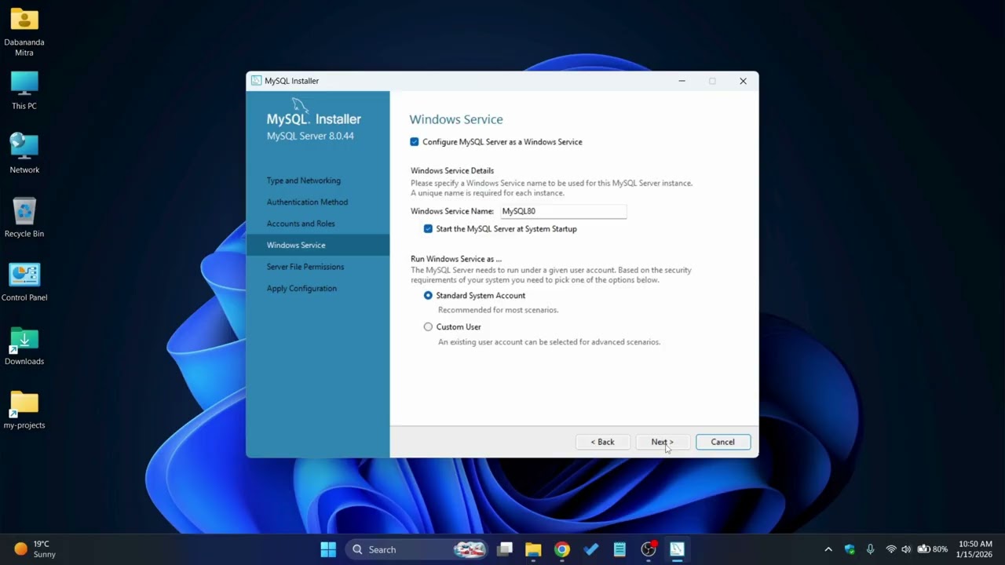
Task: Minimize the MySQL Installer window
Action: (x=682, y=81)
